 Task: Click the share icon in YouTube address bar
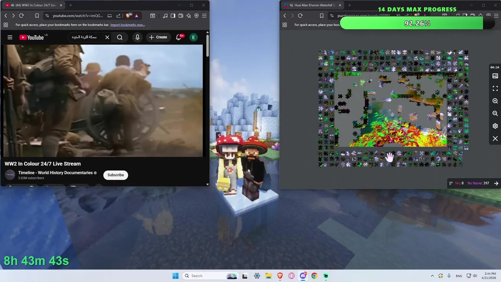point(118,16)
